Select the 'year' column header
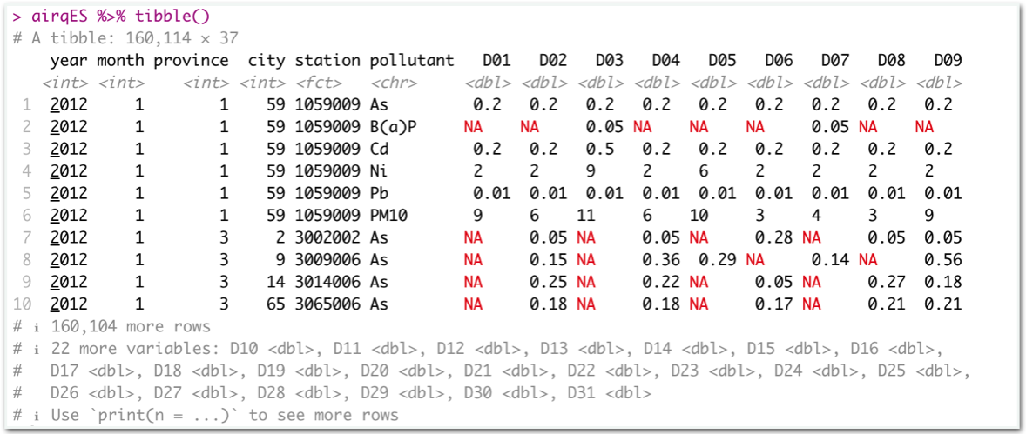This screenshot has width=1026, height=434. click(x=68, y=61)
